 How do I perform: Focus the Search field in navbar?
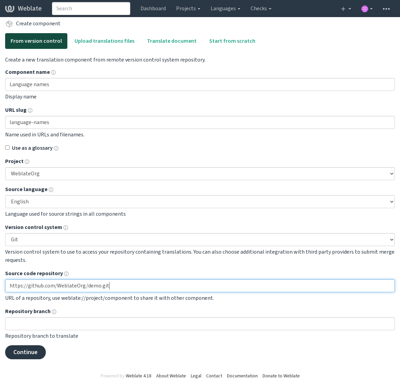(91, 9)
